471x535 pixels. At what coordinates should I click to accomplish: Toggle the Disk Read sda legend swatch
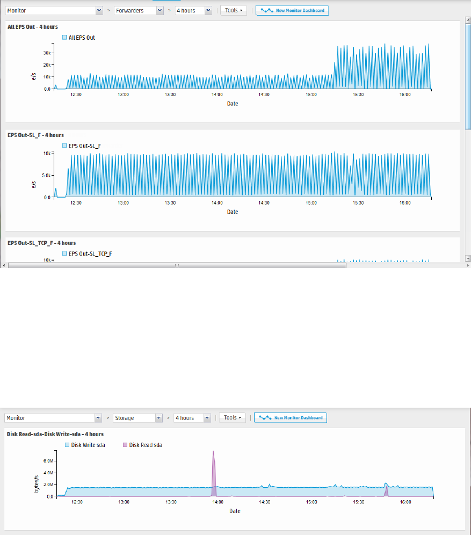point(125,445)
